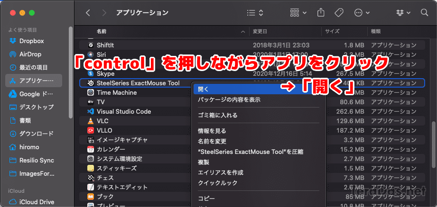Open 最近の項目 in the sidebar
This screenshot has width=437, height=207.
34,67
